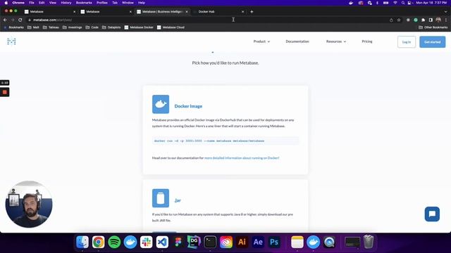Open the Pricing link in the navigation
Image resolution: width=451 pixels, height=253 pixels.
[x=367, y=41]
